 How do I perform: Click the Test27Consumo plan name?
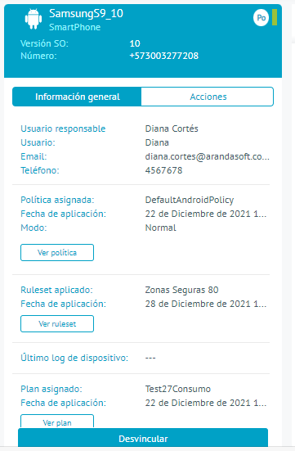(x=178, y=389)
